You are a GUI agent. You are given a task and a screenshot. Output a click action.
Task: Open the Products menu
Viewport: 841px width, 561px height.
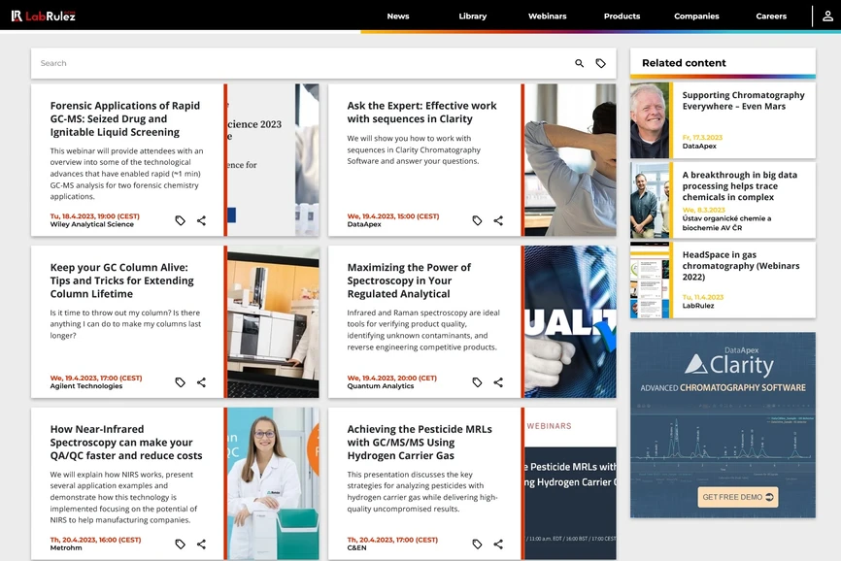point(622,16)
